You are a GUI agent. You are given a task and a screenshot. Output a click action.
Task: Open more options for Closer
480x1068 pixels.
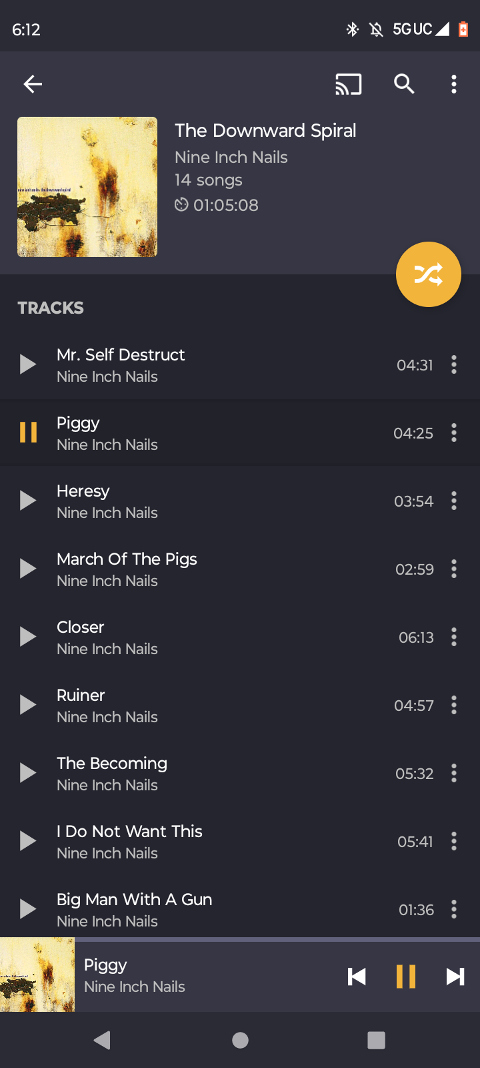pos(454,637)
